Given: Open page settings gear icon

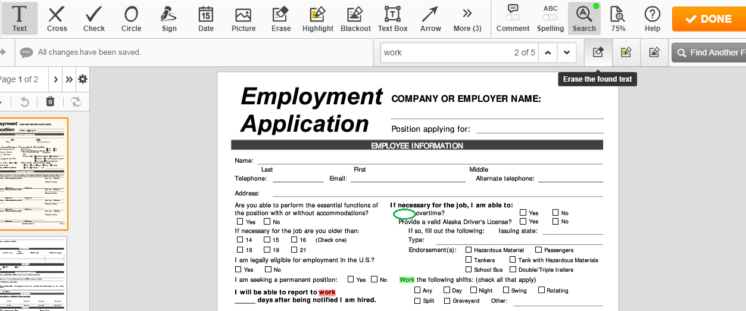Looking at the screenshot, I should pos(83,79).
